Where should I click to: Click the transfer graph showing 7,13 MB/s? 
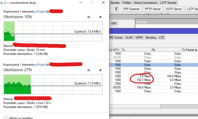[x=53, y=84]
